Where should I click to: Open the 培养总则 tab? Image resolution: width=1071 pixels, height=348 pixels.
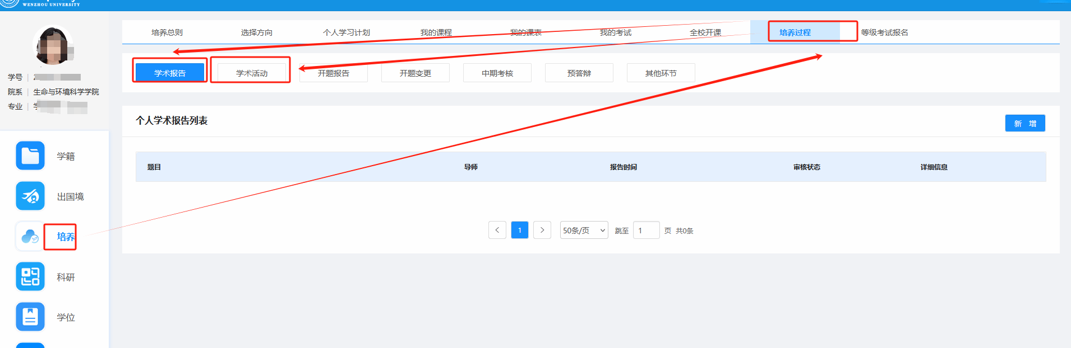pos(167,32)
